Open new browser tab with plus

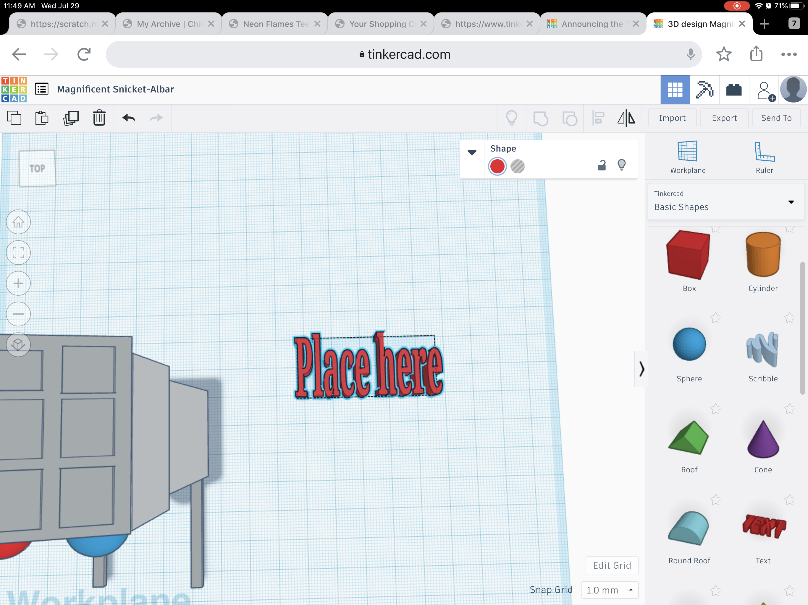pyautogui.click(x=764, y=24)
